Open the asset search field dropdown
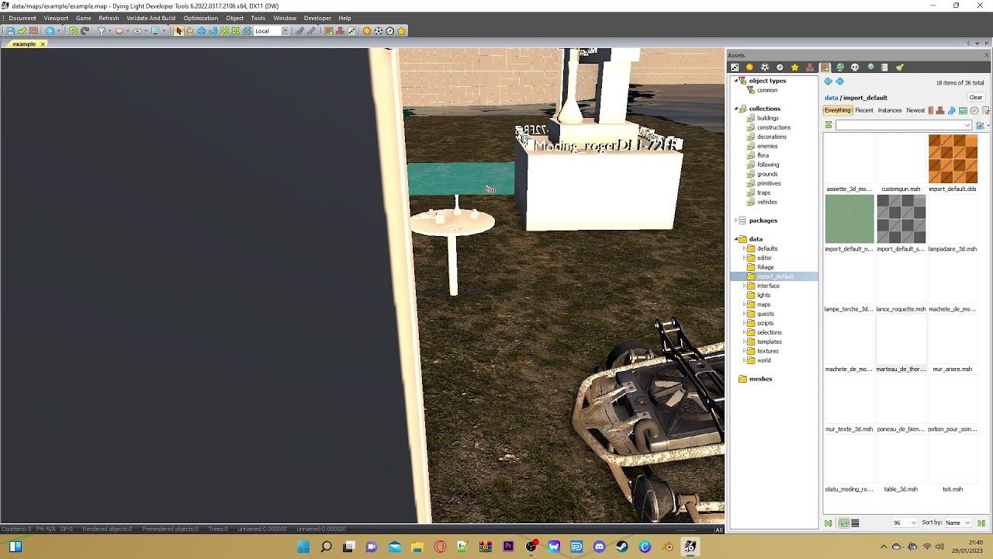Screen dimensions: 993x559 967,125
